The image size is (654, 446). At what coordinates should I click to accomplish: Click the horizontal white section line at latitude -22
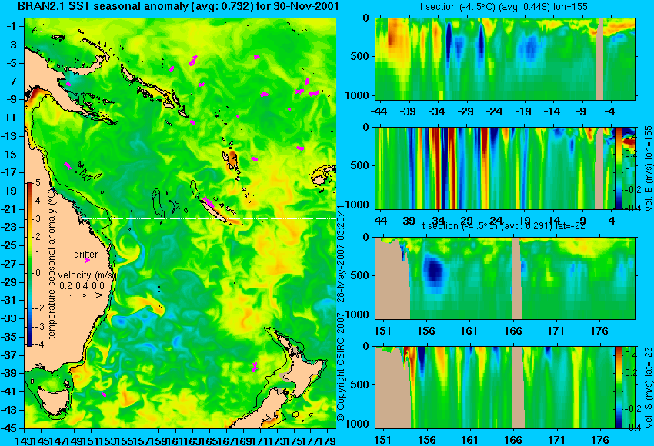click(209, 219)
